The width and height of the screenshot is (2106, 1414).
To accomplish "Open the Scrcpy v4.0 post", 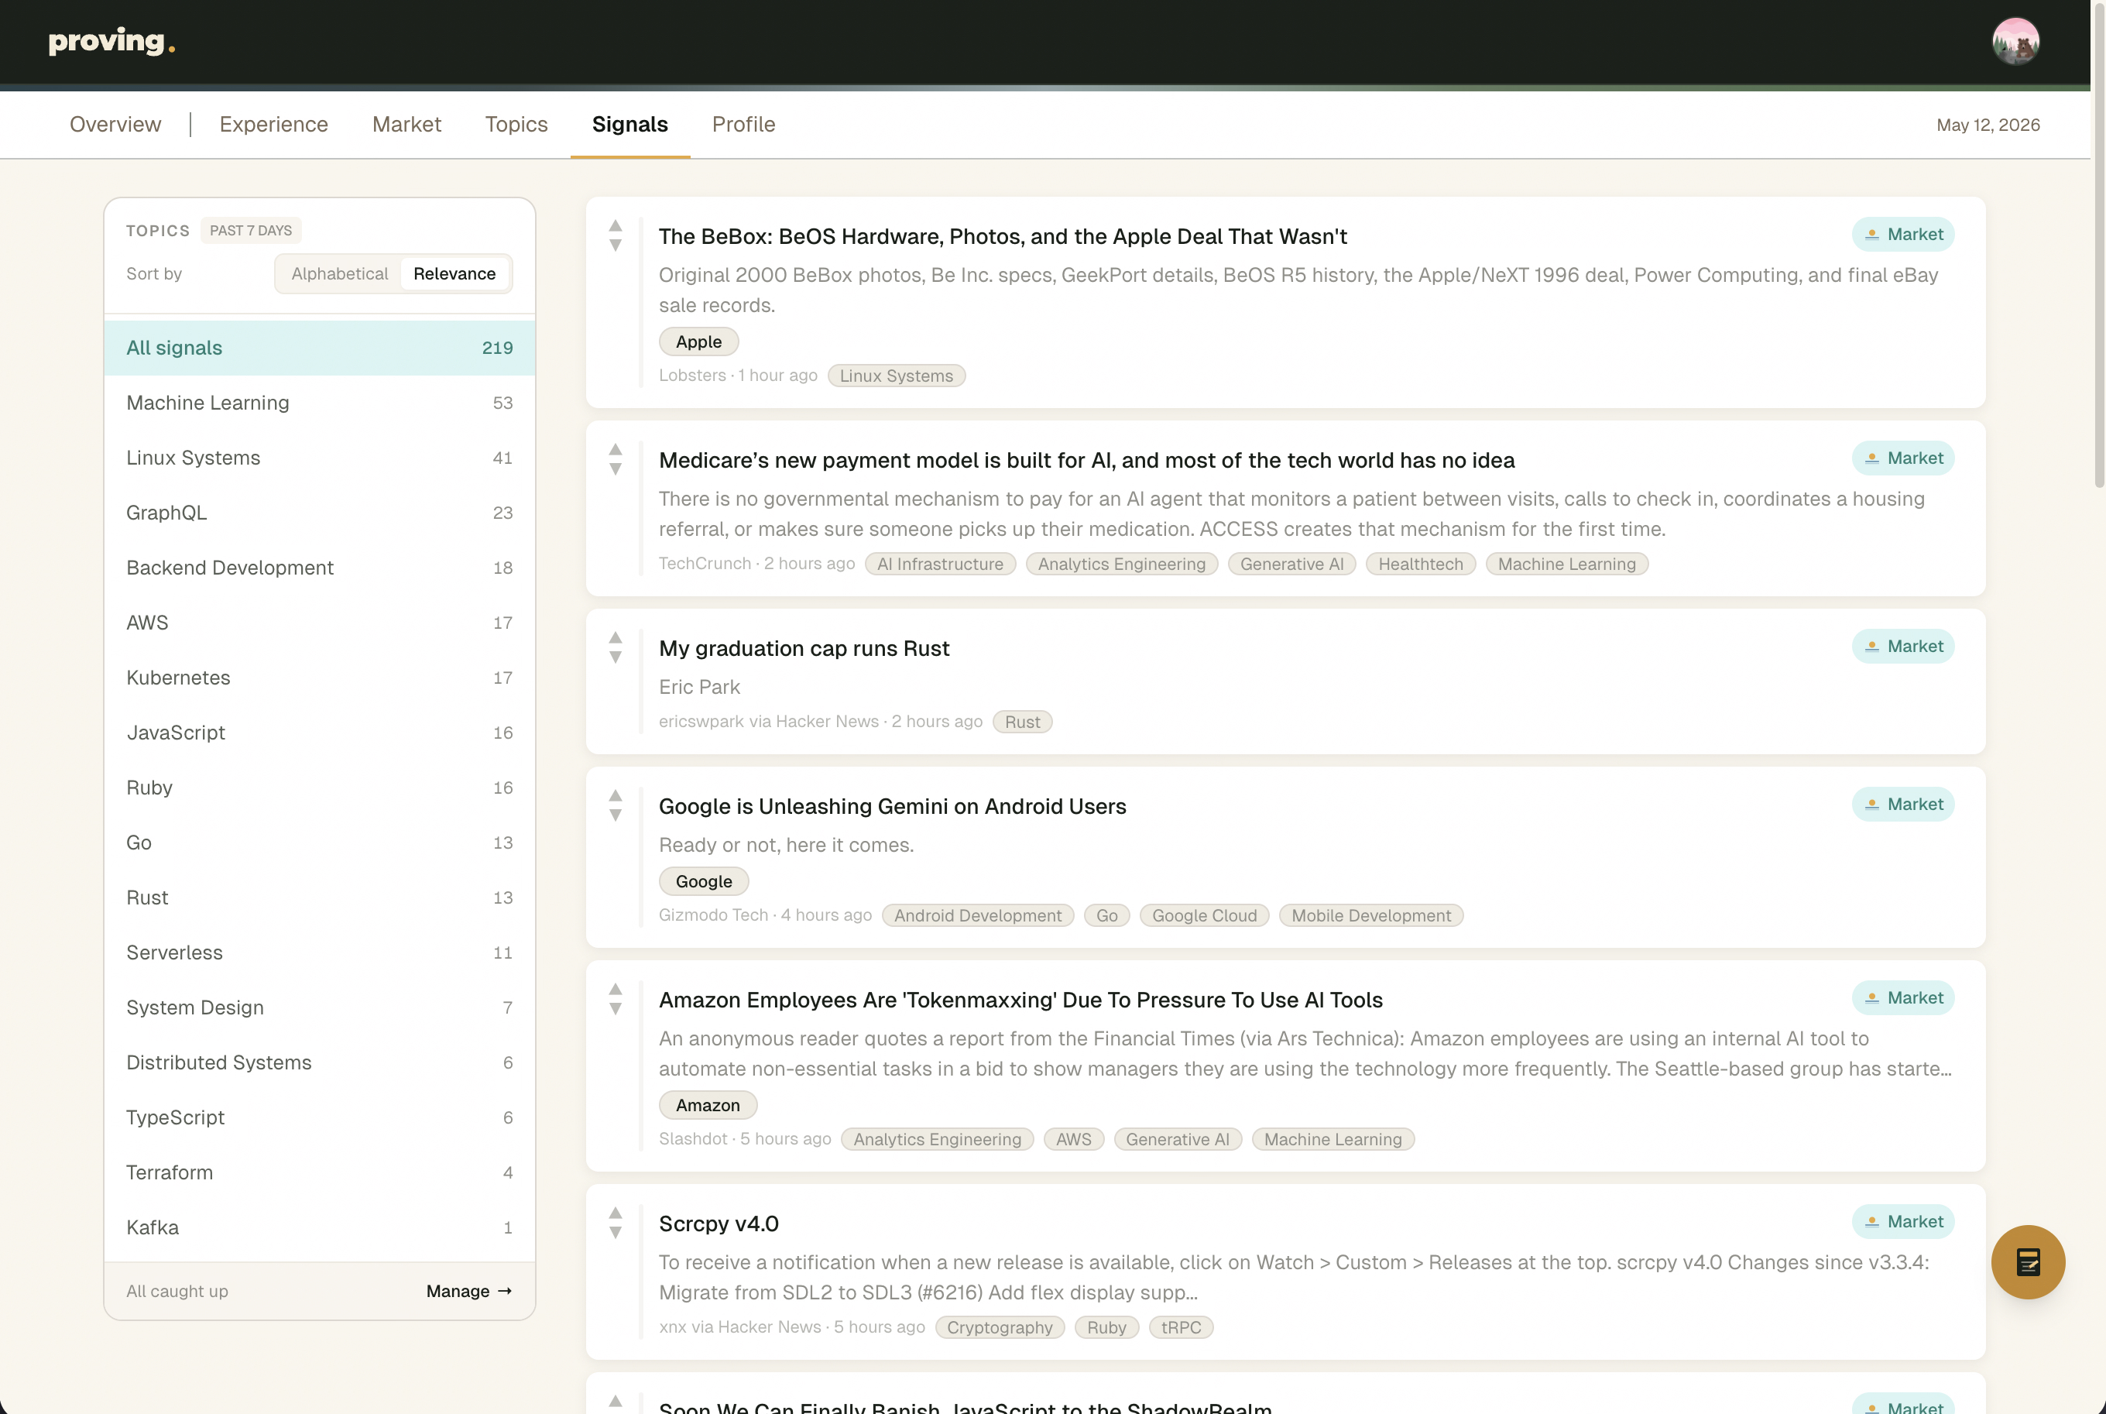I will (x=719, y=1224).
